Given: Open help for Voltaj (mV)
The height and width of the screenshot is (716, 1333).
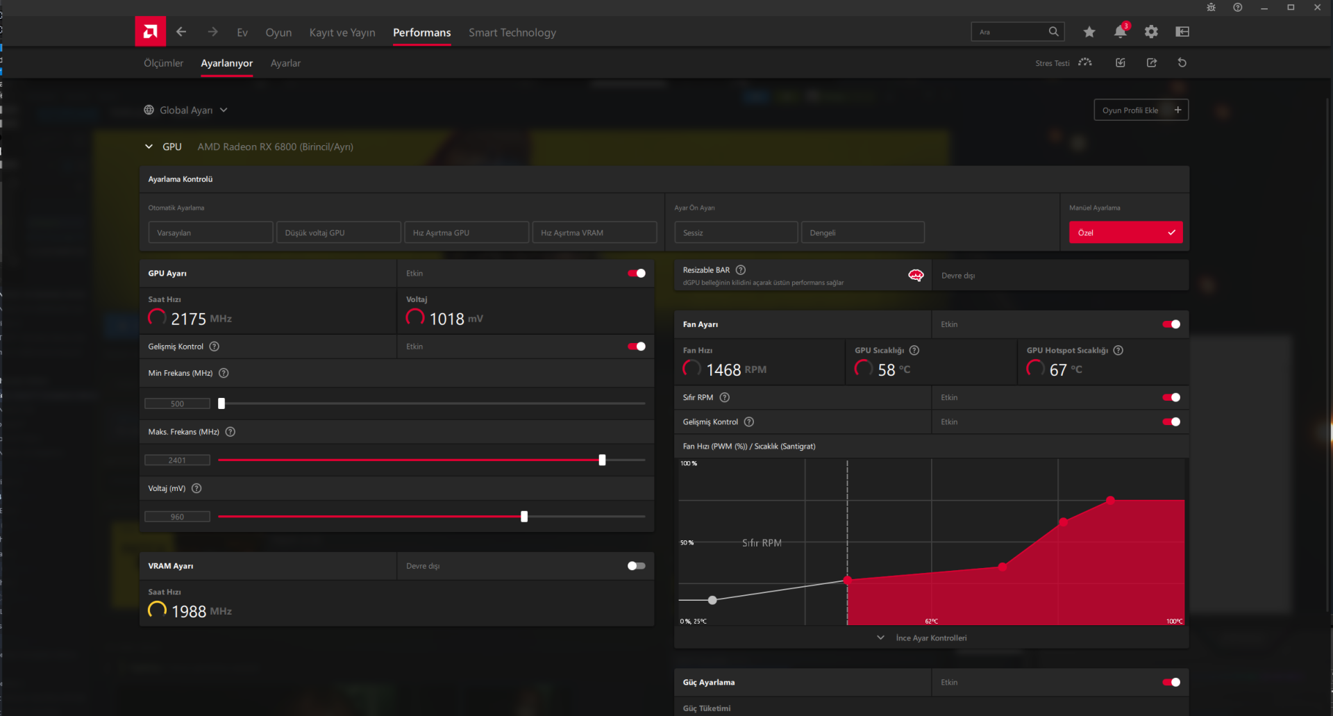Looking at the screenshot, I should [x=196, y=488].
